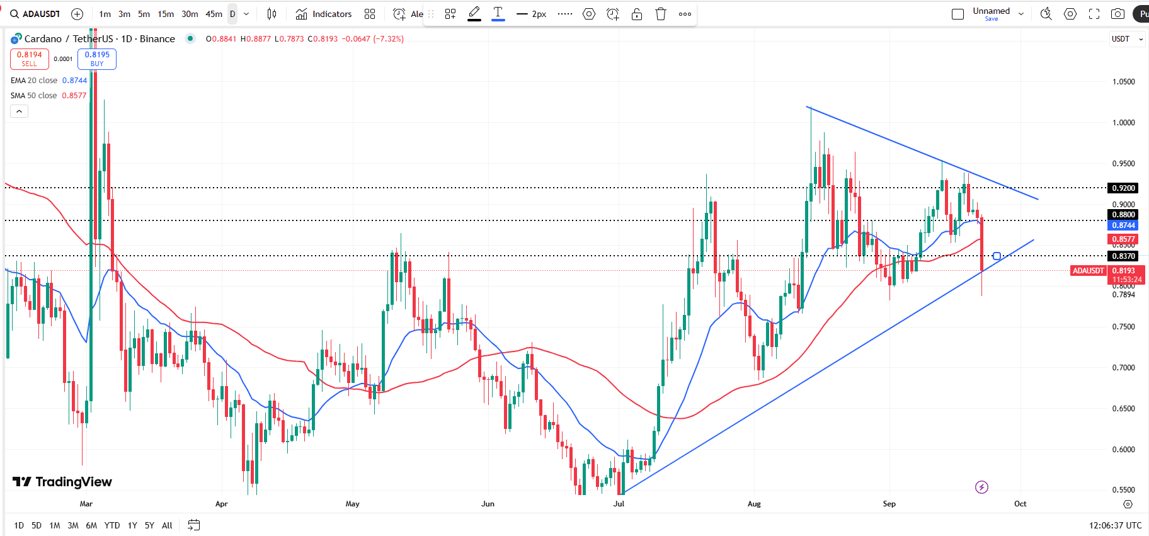Expand the time interval dropdown arrow
The width and height of the screenshot is (1149, 536).
point(246,14)
